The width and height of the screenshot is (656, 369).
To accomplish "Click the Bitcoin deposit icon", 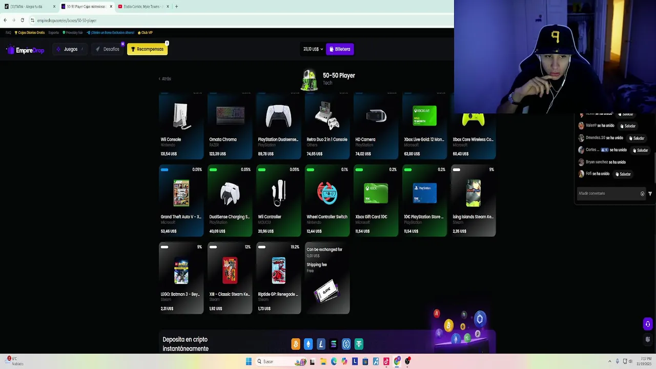I will click(x=296, y=344).
